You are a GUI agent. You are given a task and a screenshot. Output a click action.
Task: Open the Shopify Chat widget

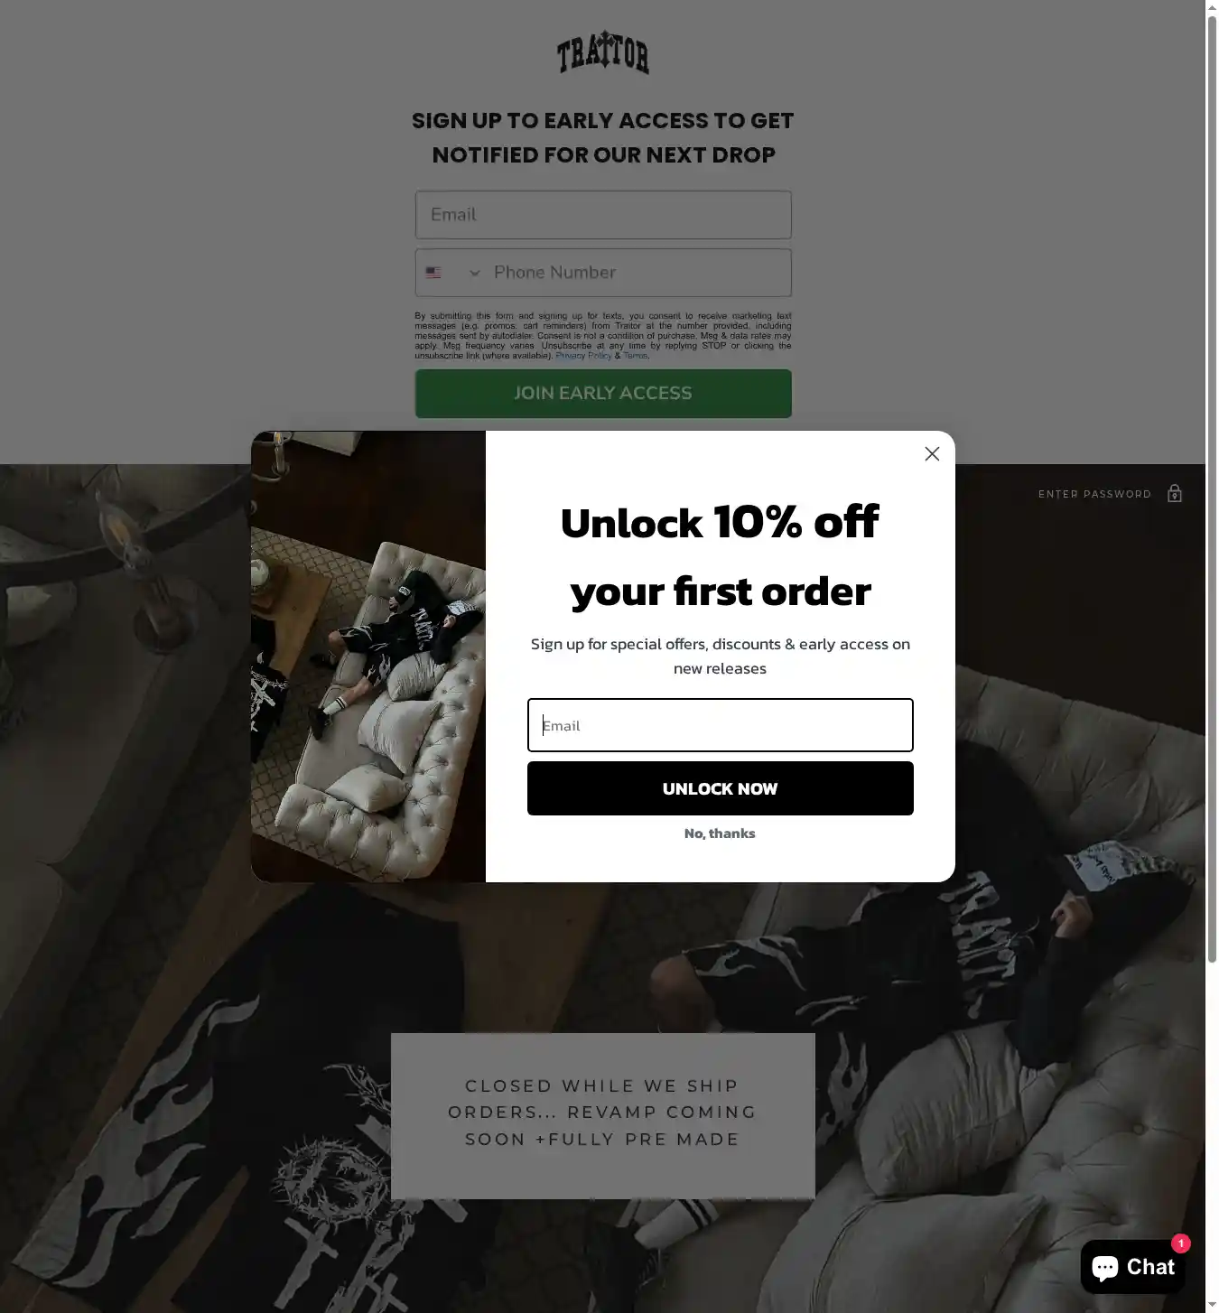coord(1132,1267)
